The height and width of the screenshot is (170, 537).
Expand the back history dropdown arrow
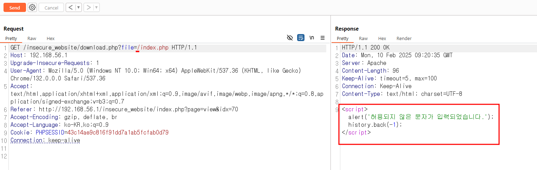pyautogui.click(x=79, y=7)
